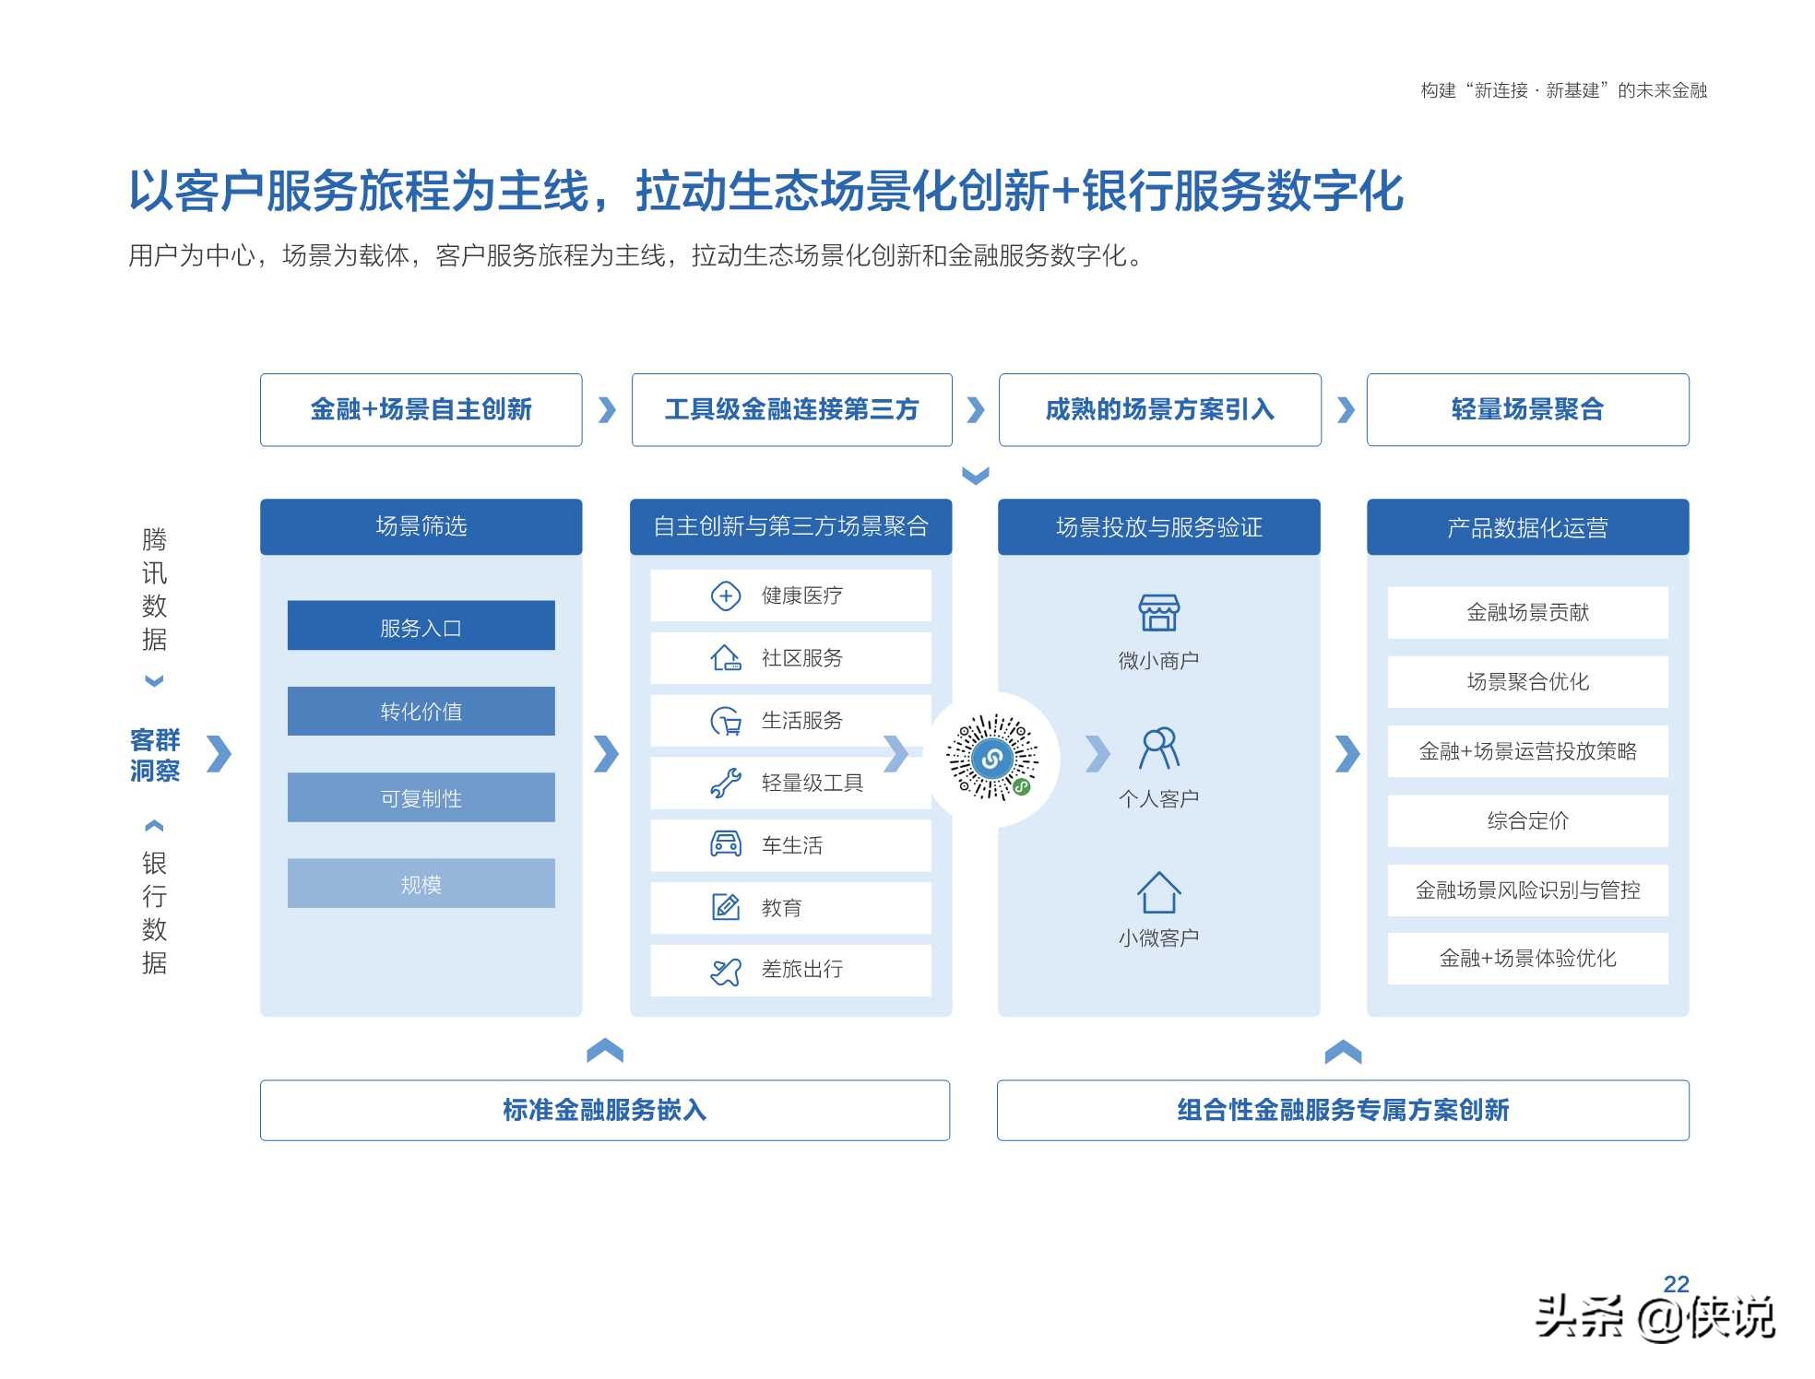Click the 规模 palest blue bar
This screenshot has width=1815, height=1379.
tap(421, 883)
